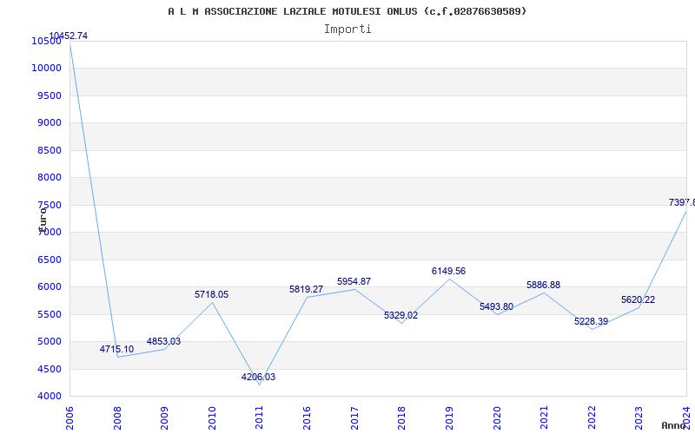The image size is (695, 434).
Task: Click the chart title with ONLUS name
Action: coord(347,11)
